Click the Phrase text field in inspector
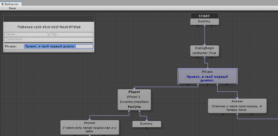Viewport: 278px width, 136px height. (59, 46)
